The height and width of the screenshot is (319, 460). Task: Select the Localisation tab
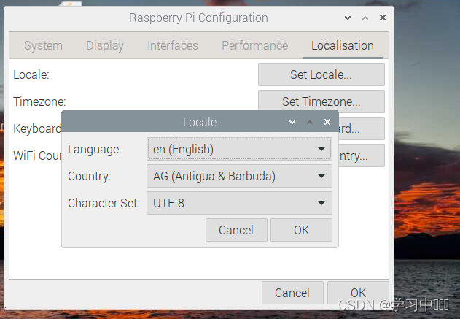[343, 45]
